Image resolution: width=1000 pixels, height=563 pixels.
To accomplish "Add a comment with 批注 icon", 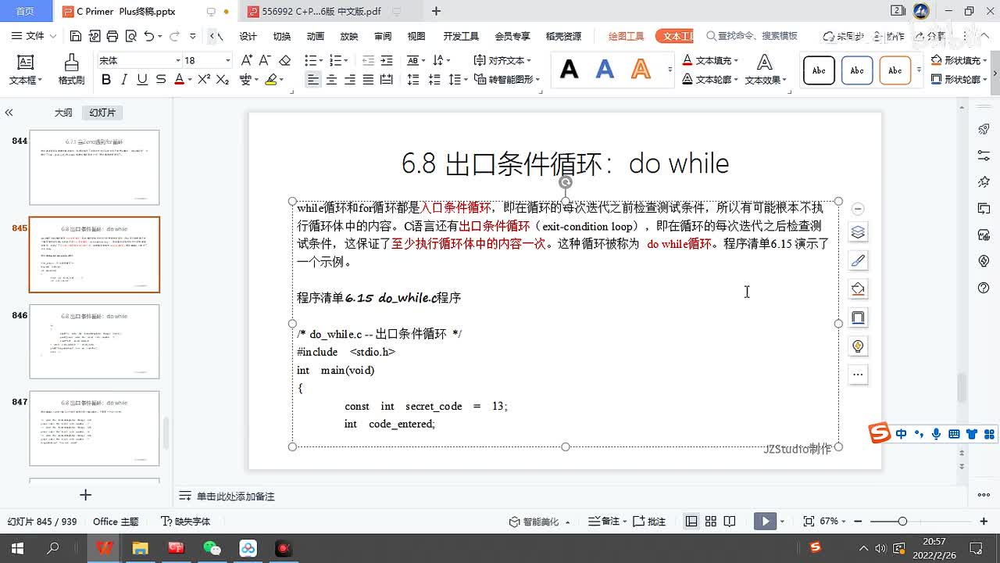I will coord(649,522).
